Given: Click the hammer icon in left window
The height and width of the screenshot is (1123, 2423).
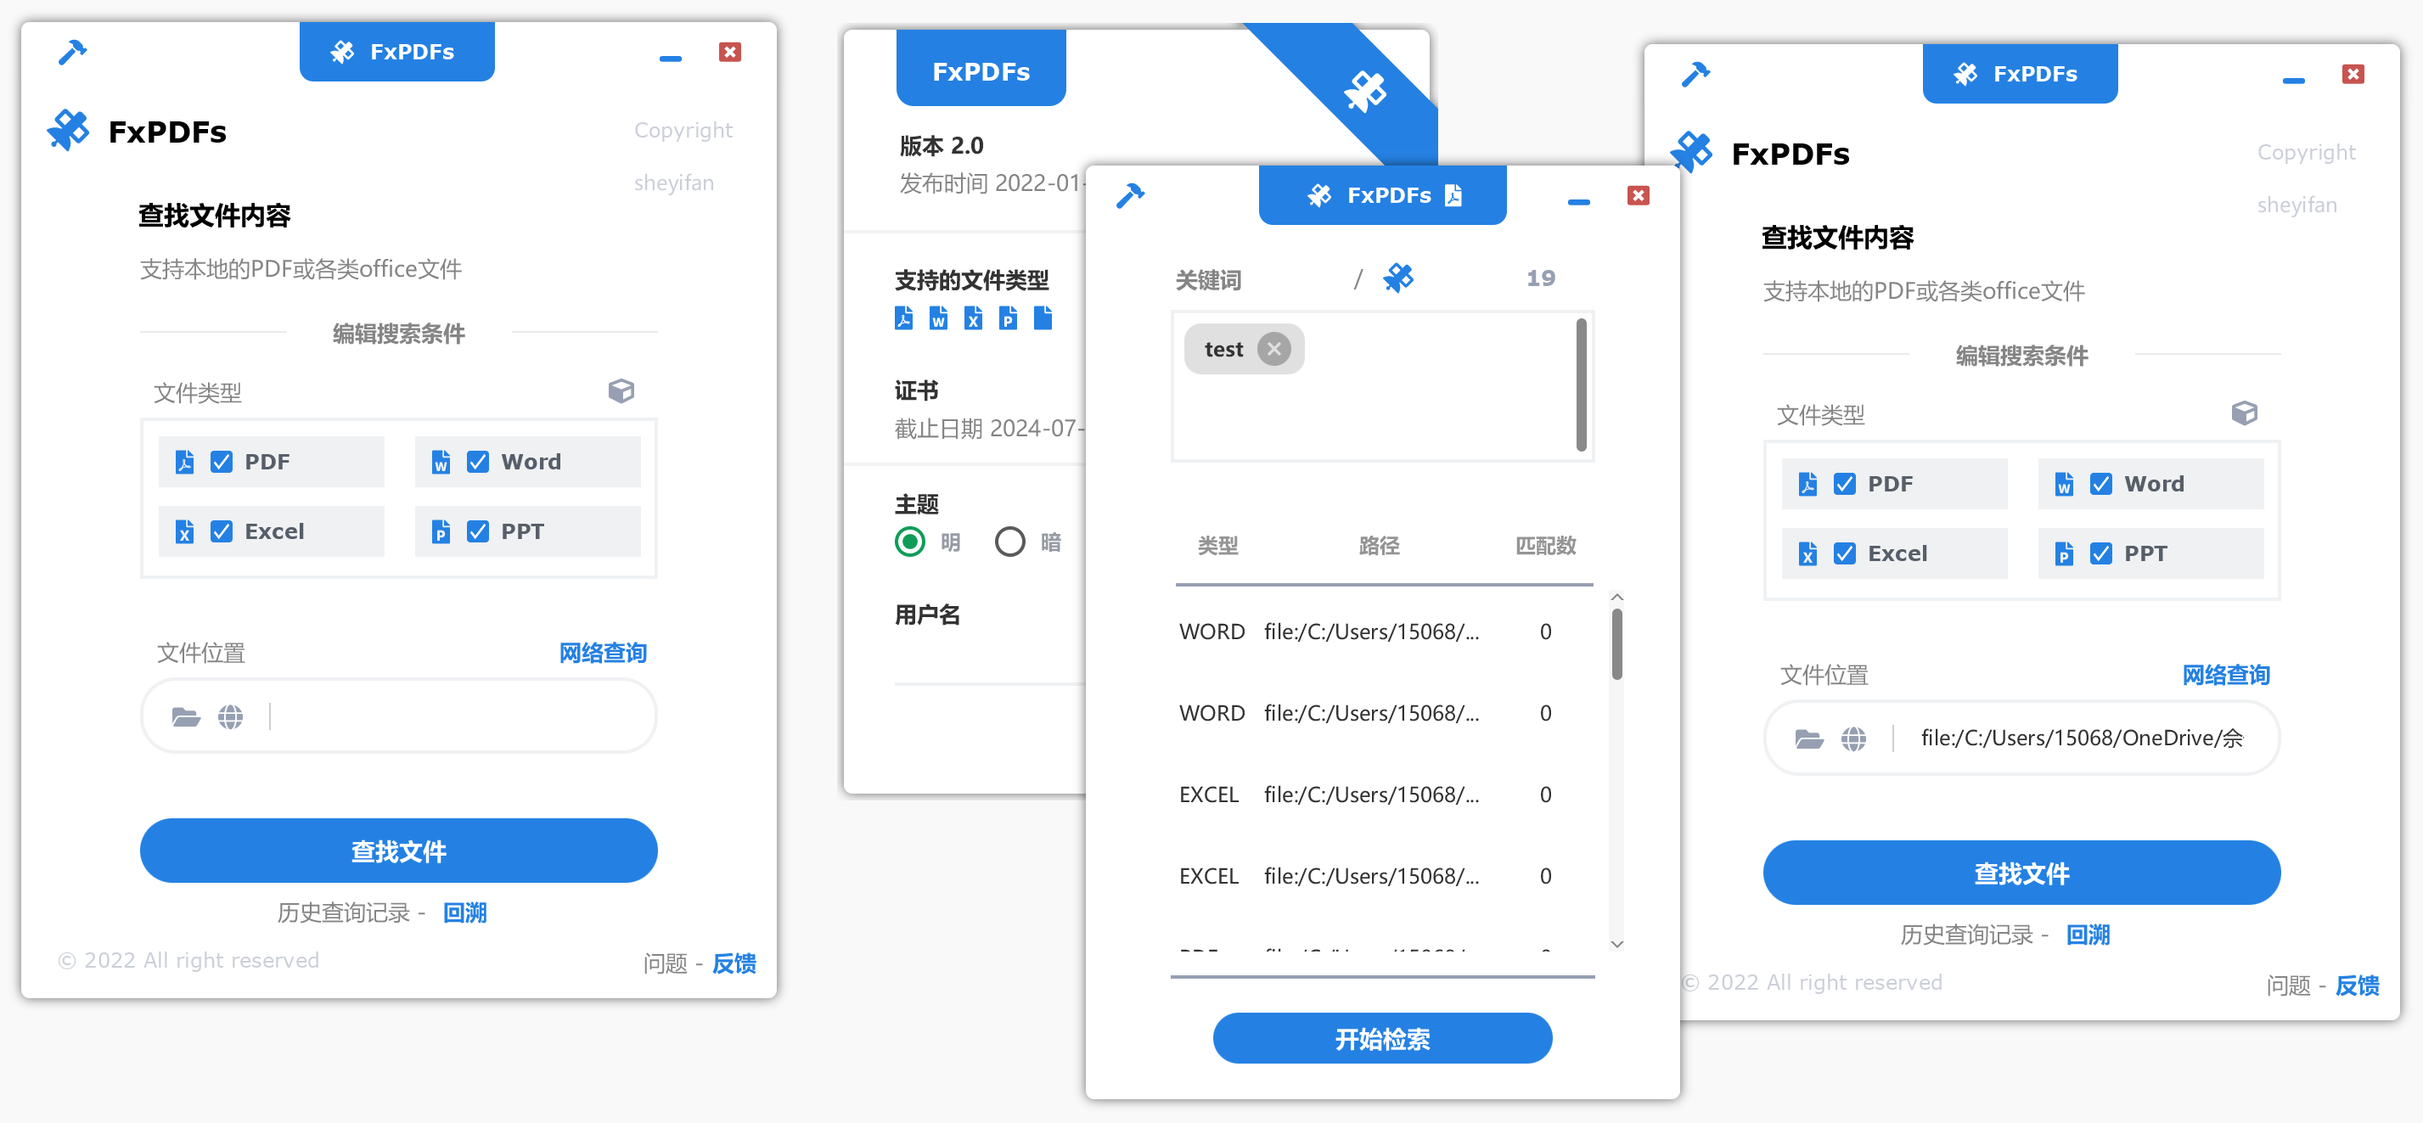Looking at the screenshot, I should [71, 52].
